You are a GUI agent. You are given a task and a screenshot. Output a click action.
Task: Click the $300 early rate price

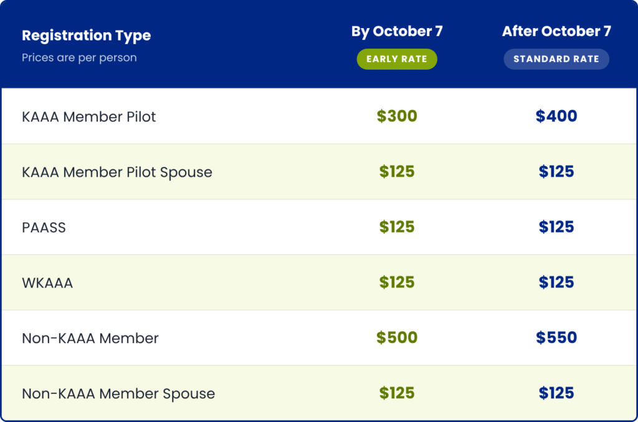[397, 116]
